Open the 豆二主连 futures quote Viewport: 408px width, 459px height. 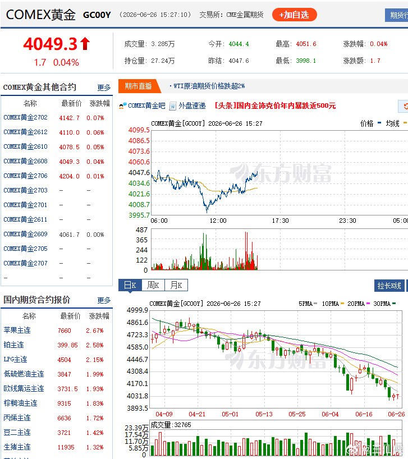click(17, 433)
